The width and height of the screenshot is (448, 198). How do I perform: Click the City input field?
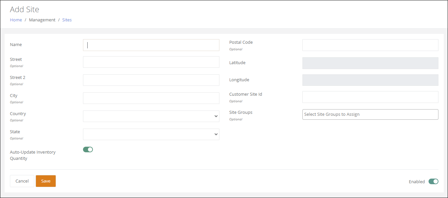tap(151, 98)
